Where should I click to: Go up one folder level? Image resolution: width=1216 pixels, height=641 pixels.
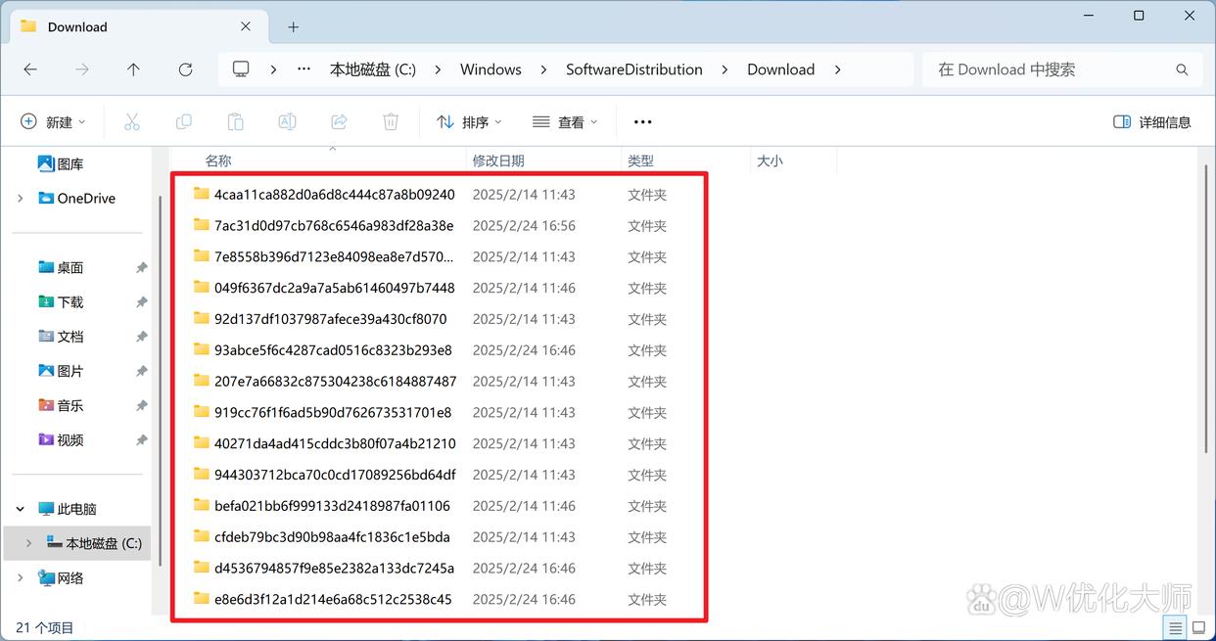pos(133,69)
